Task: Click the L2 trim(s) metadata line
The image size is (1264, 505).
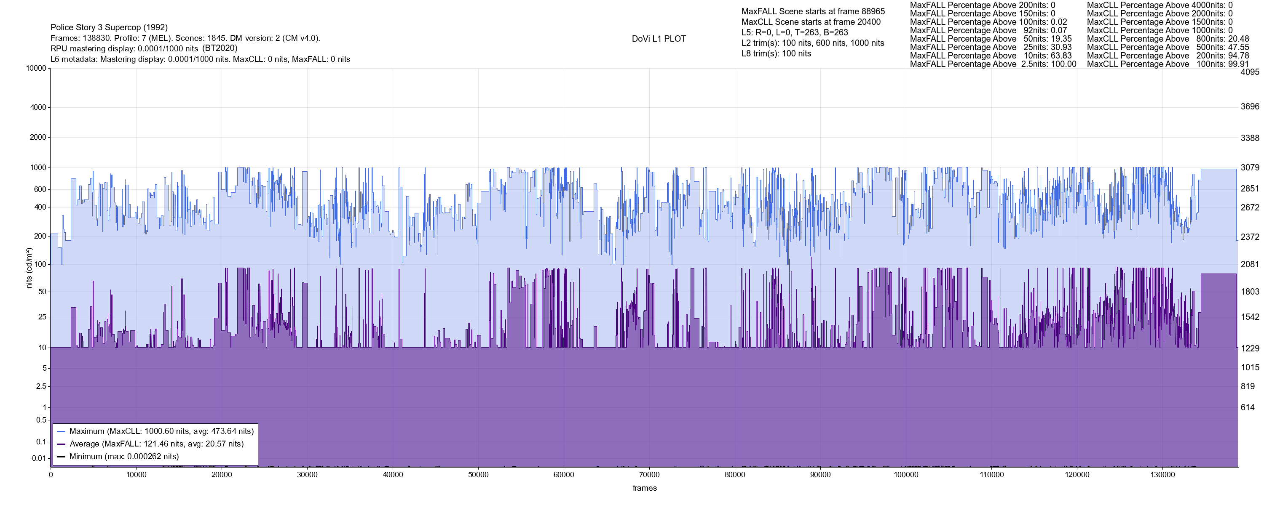Action: (813, 43)
